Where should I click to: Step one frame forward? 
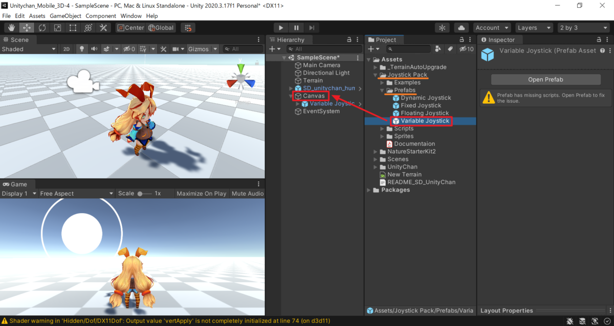pyautogui.click(x=312, y=28)
